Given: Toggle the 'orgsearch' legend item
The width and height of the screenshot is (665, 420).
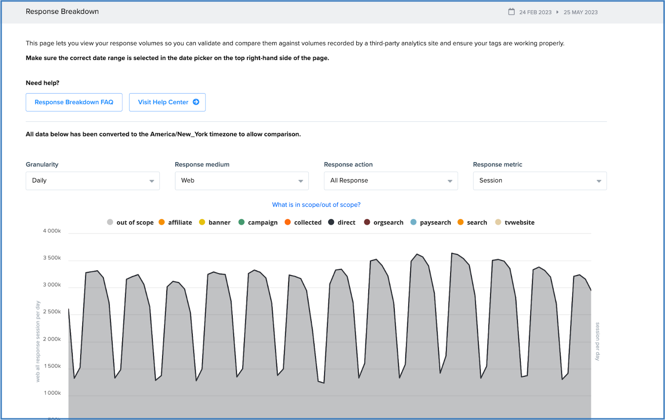Looking at the screenshot, I should 367,222.
